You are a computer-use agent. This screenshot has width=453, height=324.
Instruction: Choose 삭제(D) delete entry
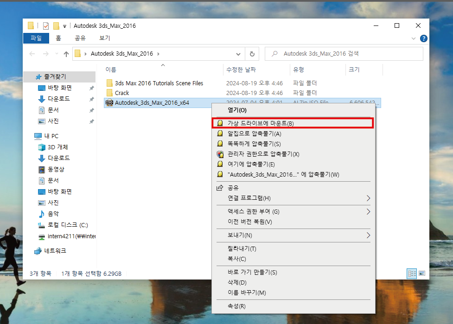tap(293, 282)
